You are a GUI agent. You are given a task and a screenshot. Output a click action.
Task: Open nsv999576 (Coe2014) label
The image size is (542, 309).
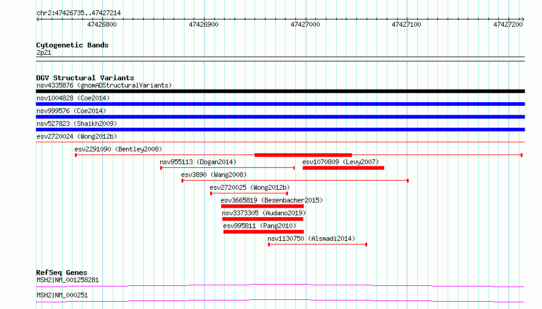click(71, 111)
